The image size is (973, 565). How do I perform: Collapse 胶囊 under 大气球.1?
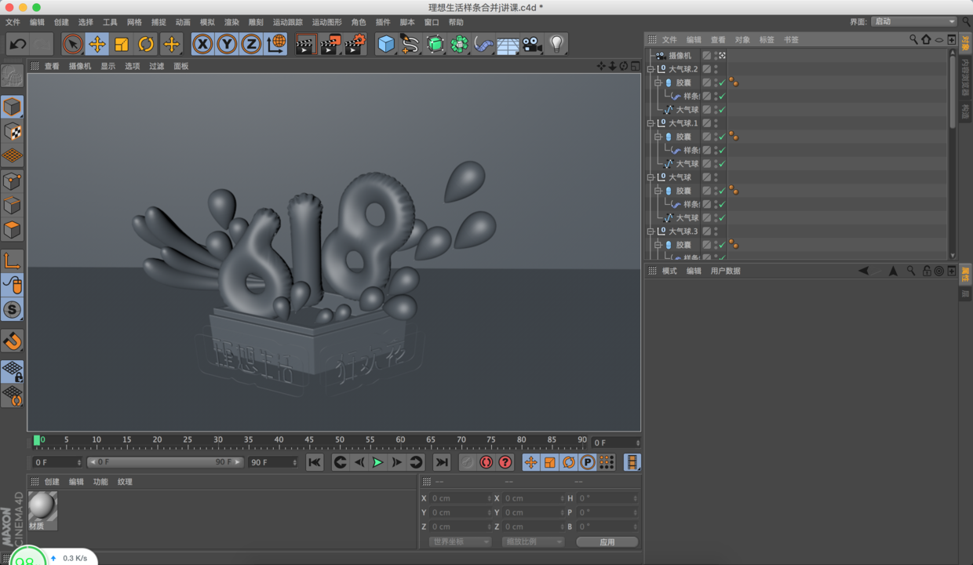pyautogui.click(x=658, y=137)
